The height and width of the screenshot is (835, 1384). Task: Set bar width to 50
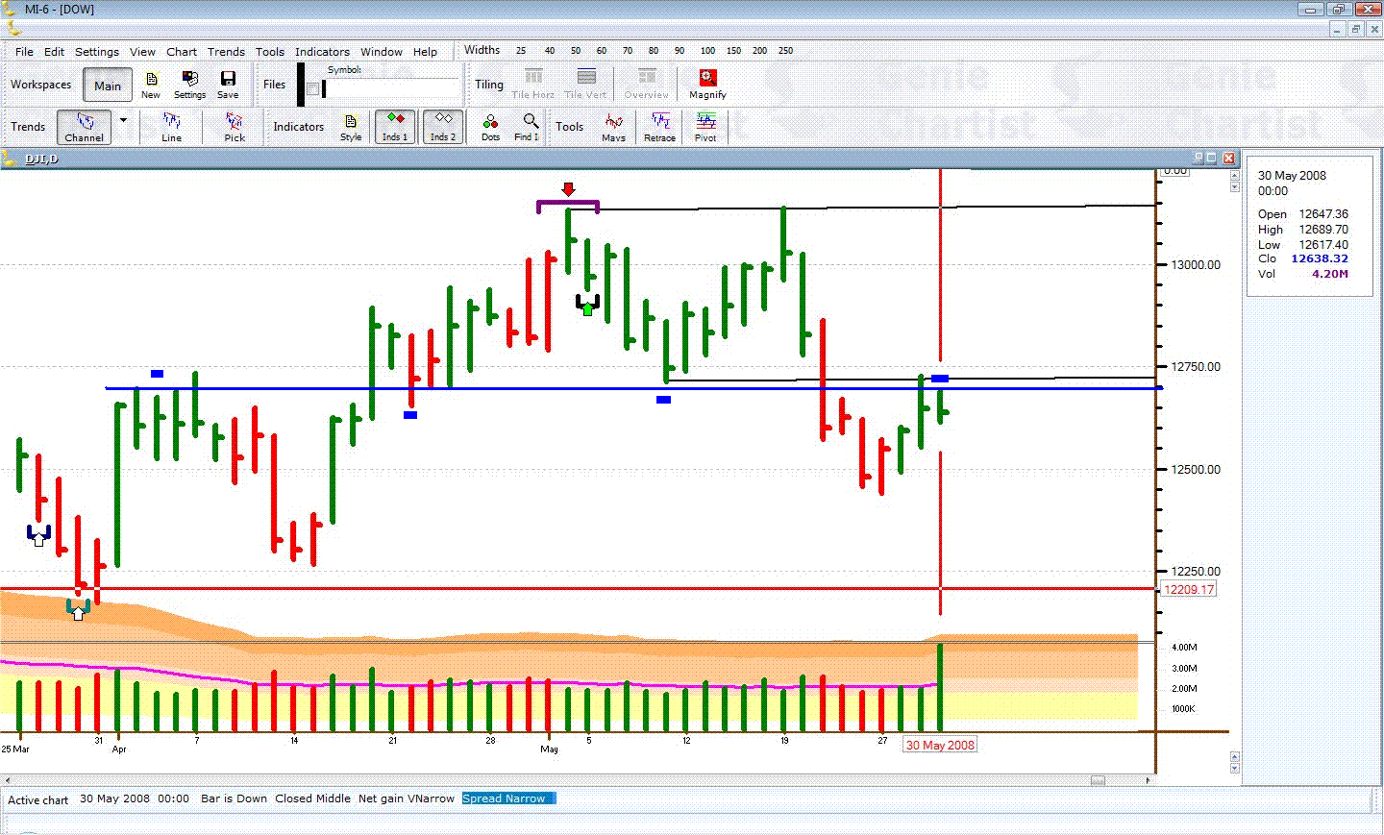[576, 51]
